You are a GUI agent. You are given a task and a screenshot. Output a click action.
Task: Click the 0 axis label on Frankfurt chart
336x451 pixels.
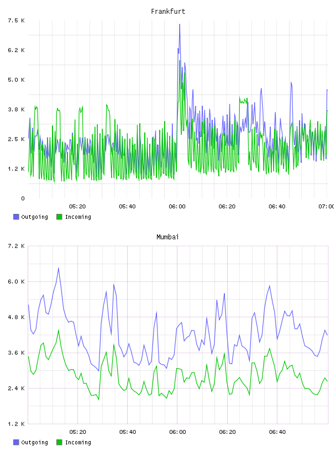tap(23, 198)
